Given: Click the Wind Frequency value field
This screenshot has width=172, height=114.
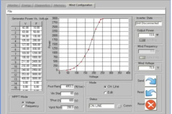Looking at the screenshot, I should 147,51.
